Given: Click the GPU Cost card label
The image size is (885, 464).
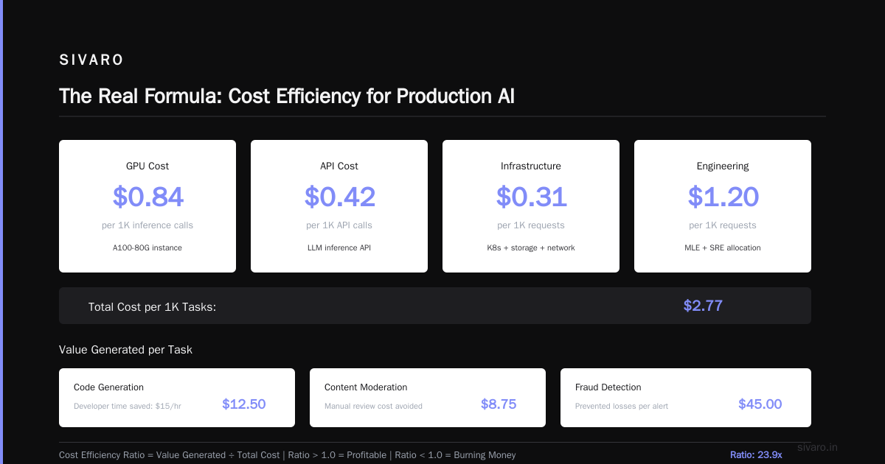Looking at the screenshot, I should click(147, 166).
